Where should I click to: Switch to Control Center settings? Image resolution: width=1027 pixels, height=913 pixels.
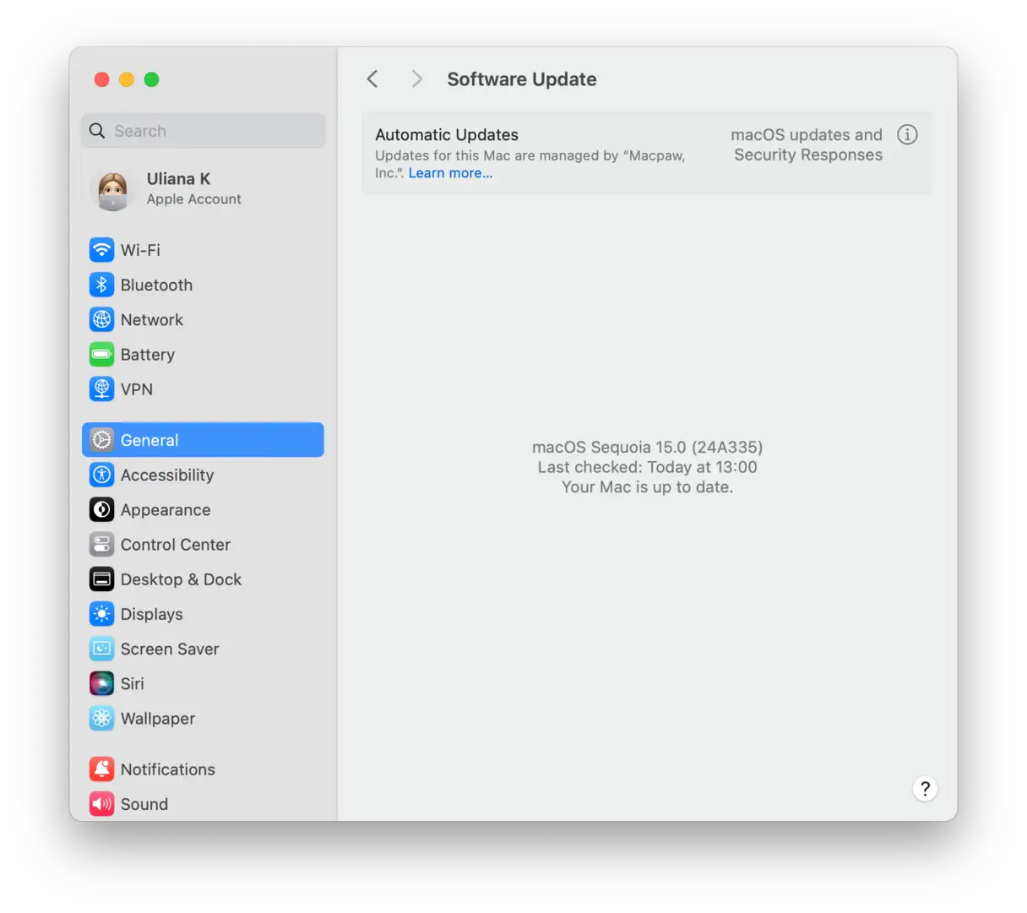point(175,545)
